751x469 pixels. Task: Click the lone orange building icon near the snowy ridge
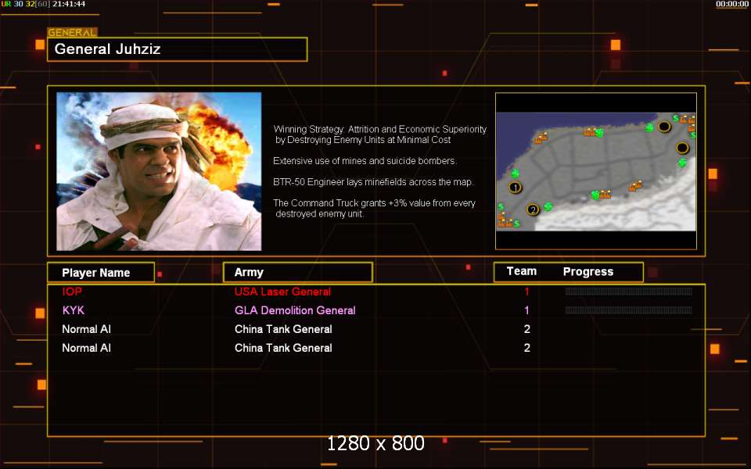coord(635,185)
